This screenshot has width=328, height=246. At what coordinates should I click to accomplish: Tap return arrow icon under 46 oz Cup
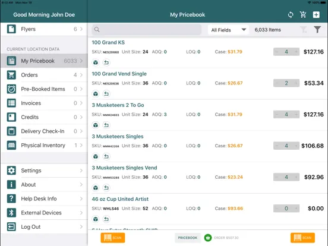[106, 219]
